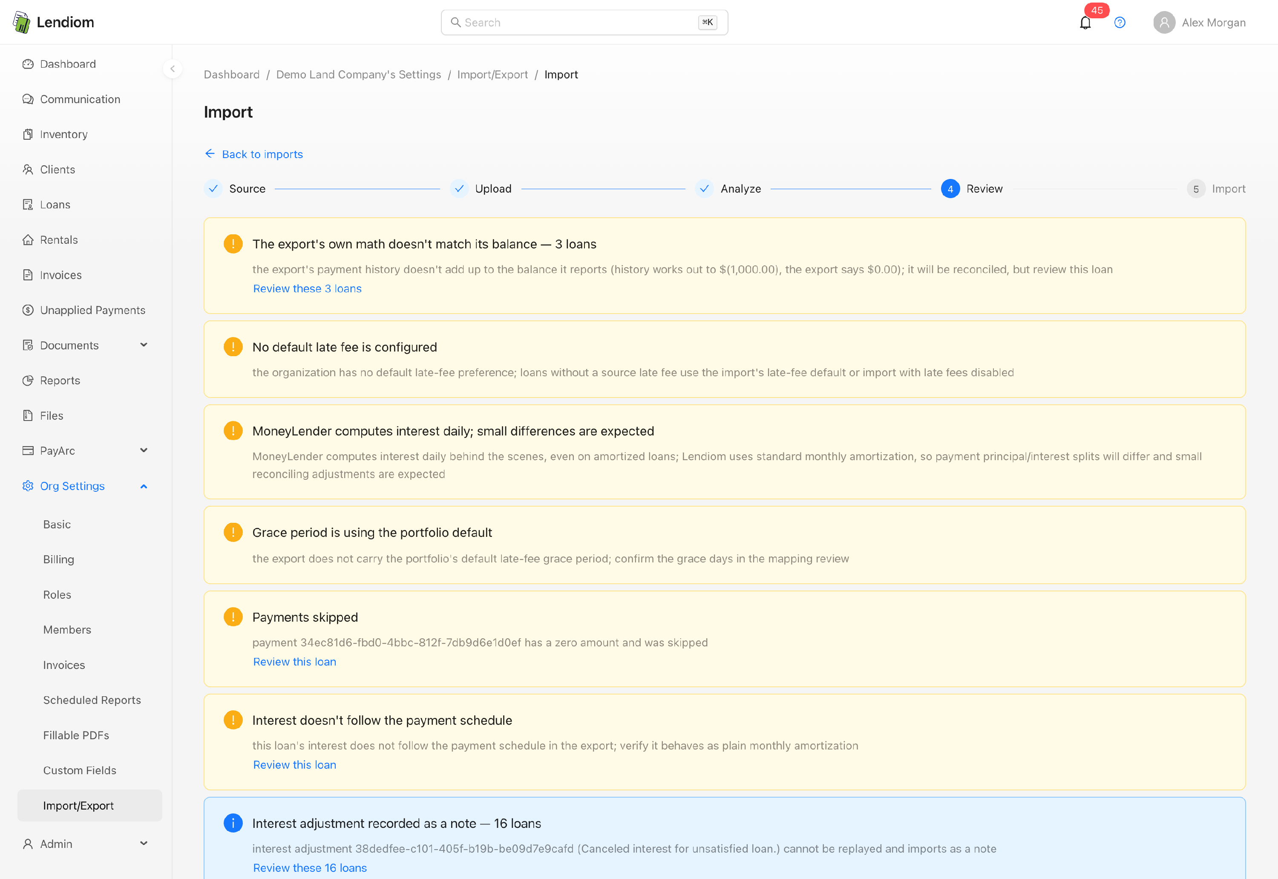Screen dimensions: 1278x879
Task: Open Alex Morgan user avatar
Action: pos(1164,23)
